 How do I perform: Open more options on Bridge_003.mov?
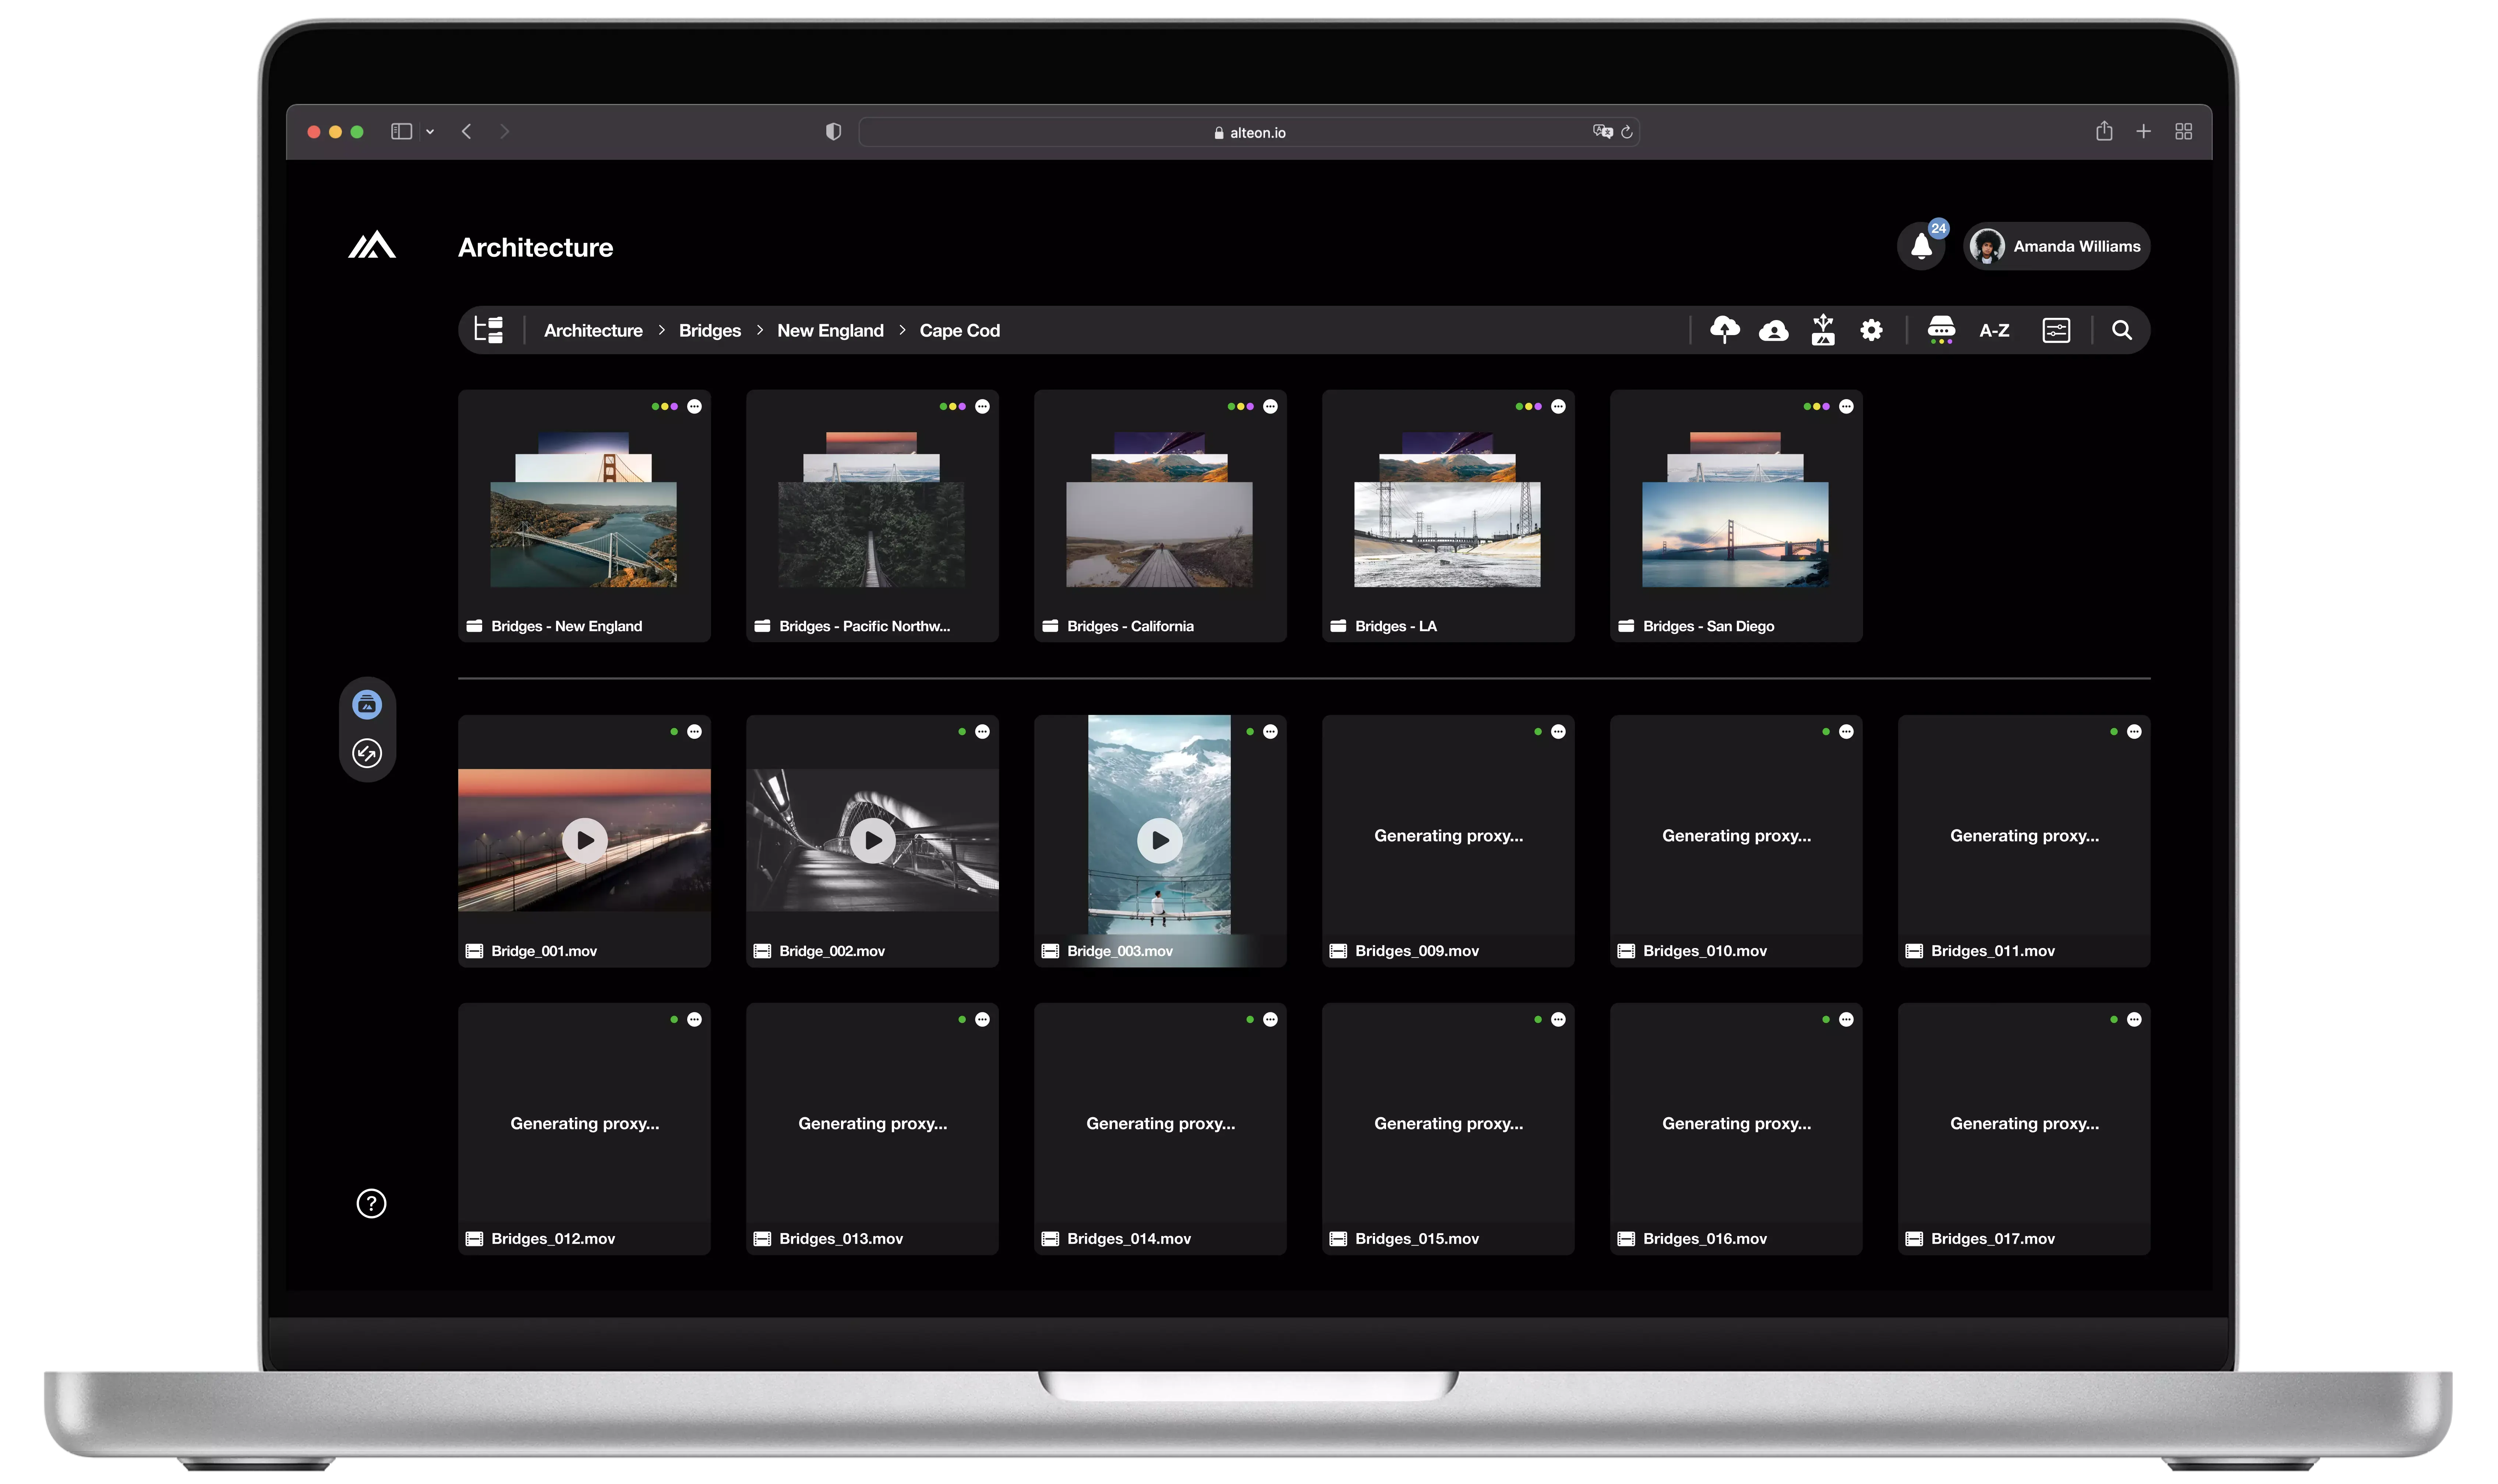tap(1271, 732)
